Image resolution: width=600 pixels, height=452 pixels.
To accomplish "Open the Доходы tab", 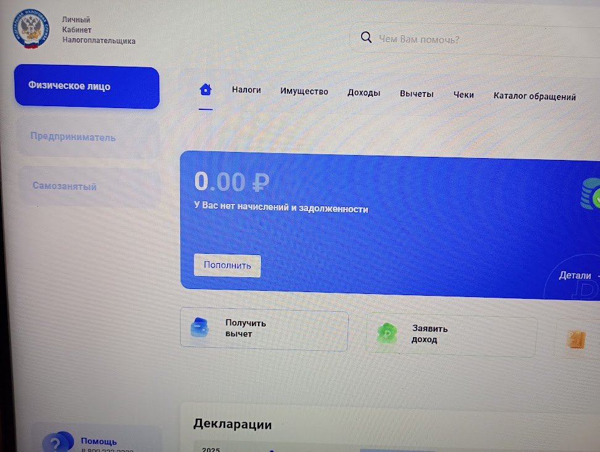I will (364, 93).
